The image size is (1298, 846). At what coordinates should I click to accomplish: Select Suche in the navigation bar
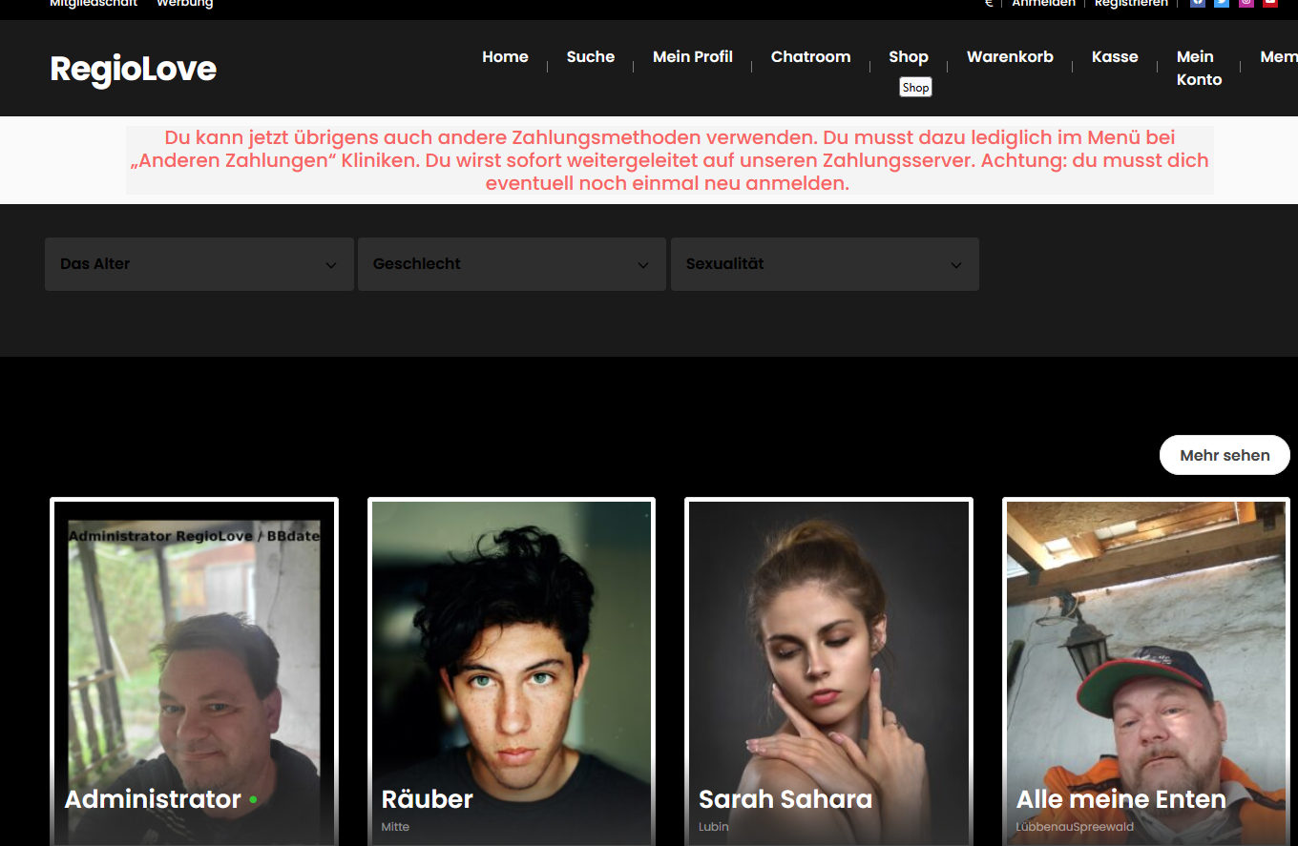(x=590, y=57)
